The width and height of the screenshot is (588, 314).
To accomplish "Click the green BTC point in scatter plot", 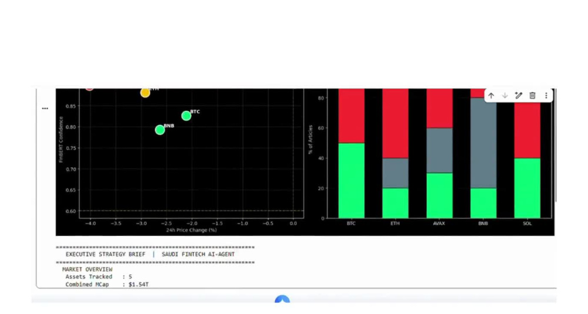I will tap(186, 116).
